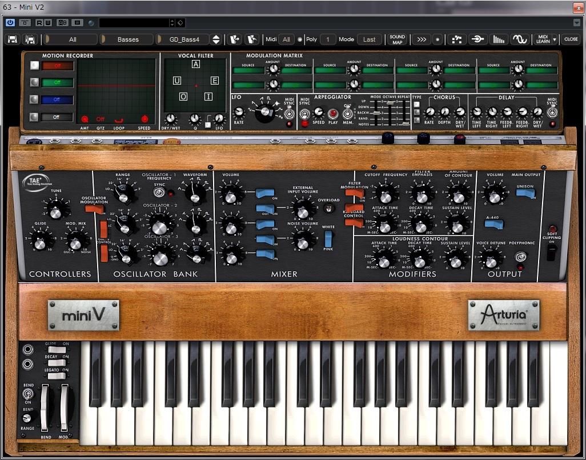Viewport: 586px width, 460px height.
Task: Open the All bank selector dropdown
Action: click(x=72, y=39)
